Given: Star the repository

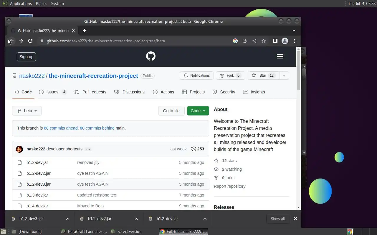Looking at the screenshot, I should tap(263, 75).
